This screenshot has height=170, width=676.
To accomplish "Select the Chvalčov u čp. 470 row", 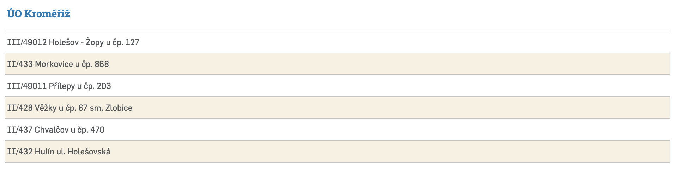I will click(56, 130).
